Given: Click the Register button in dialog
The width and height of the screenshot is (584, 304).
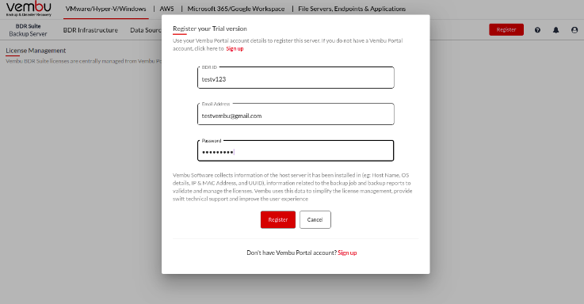Looking at the screenshot, I should pyautogui.click(x=278, y=219).
